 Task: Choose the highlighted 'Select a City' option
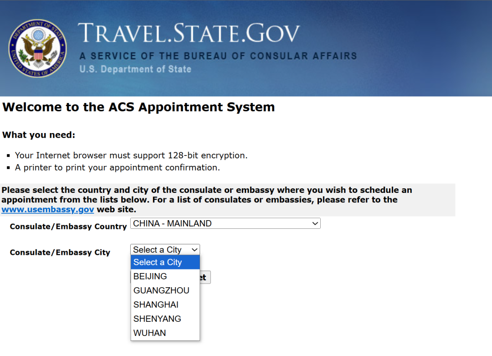(165, 262)
